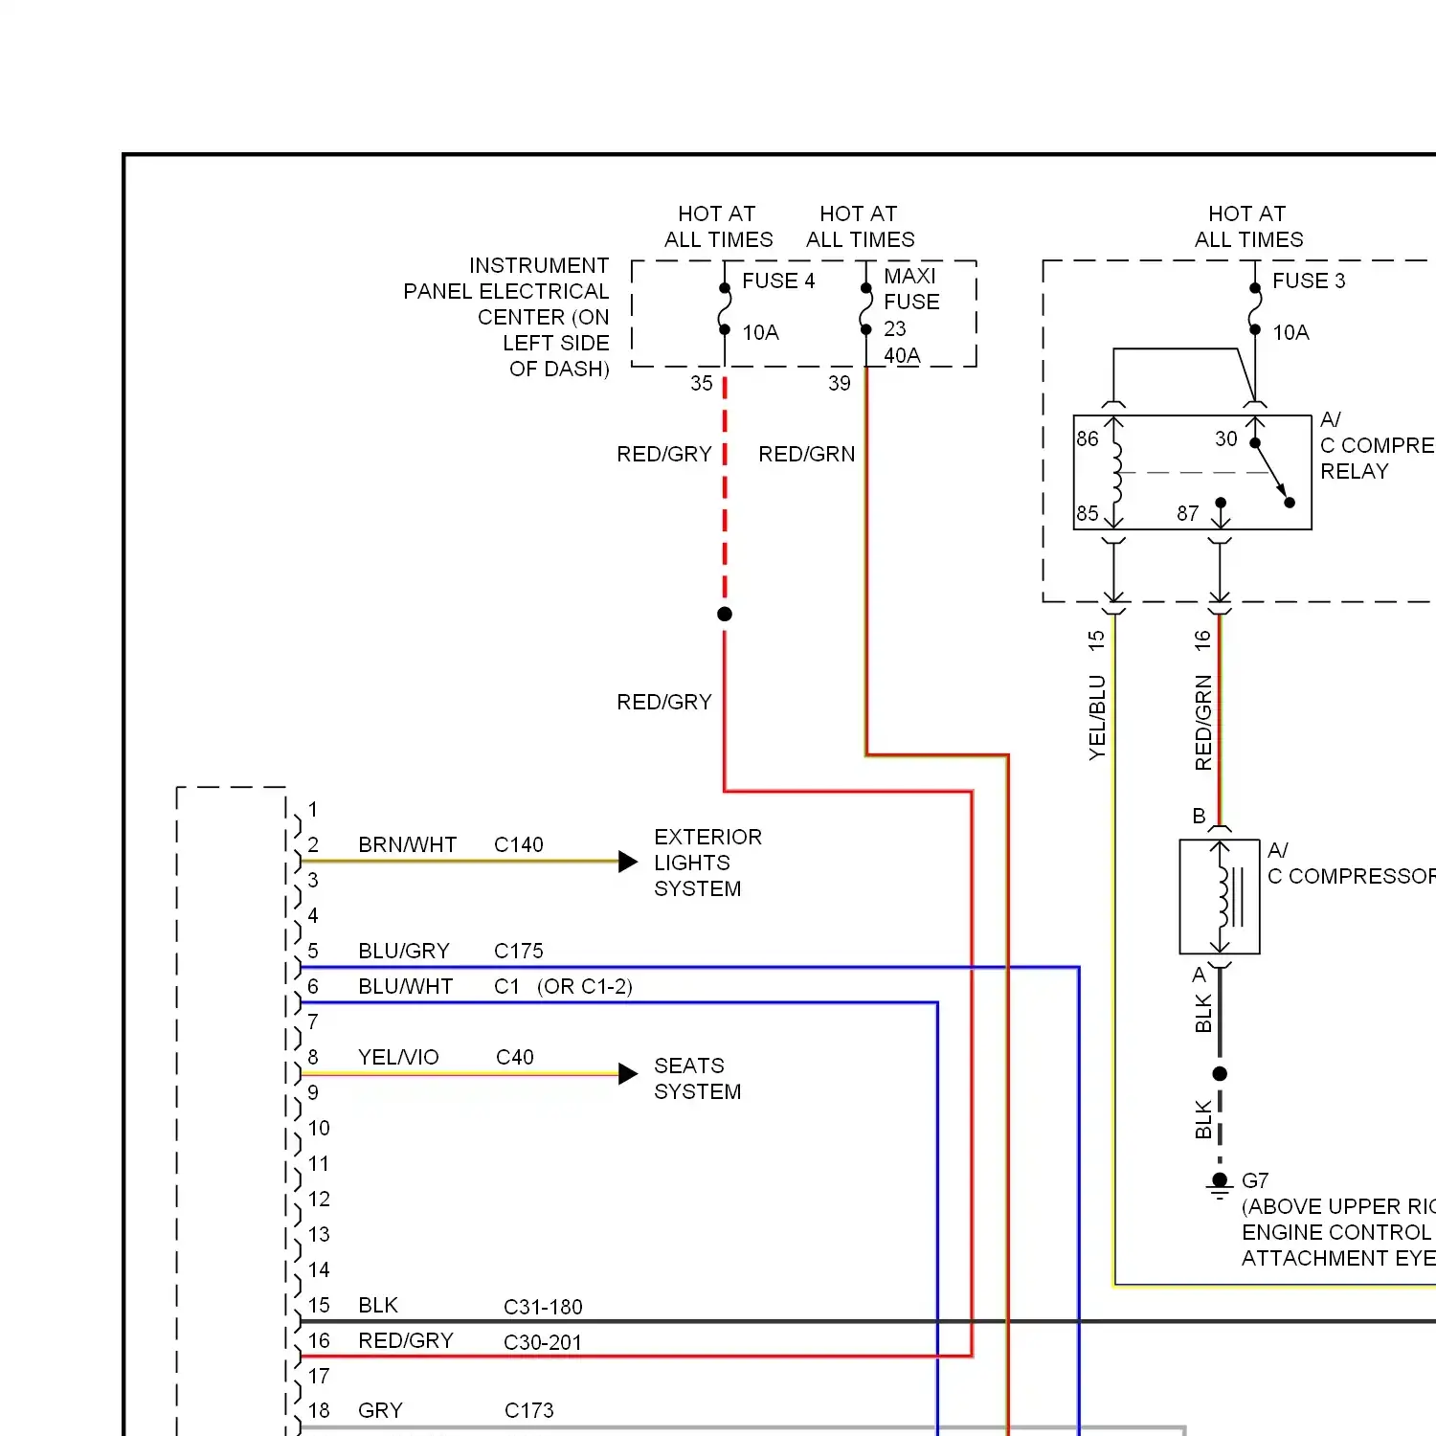Click the 'FUSE 3' label
The width and height of the screenshot is (1436, 1436).
[1309, 280]
